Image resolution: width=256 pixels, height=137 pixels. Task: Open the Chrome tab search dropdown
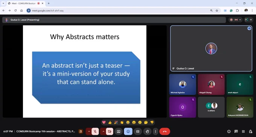click(3, 3)
